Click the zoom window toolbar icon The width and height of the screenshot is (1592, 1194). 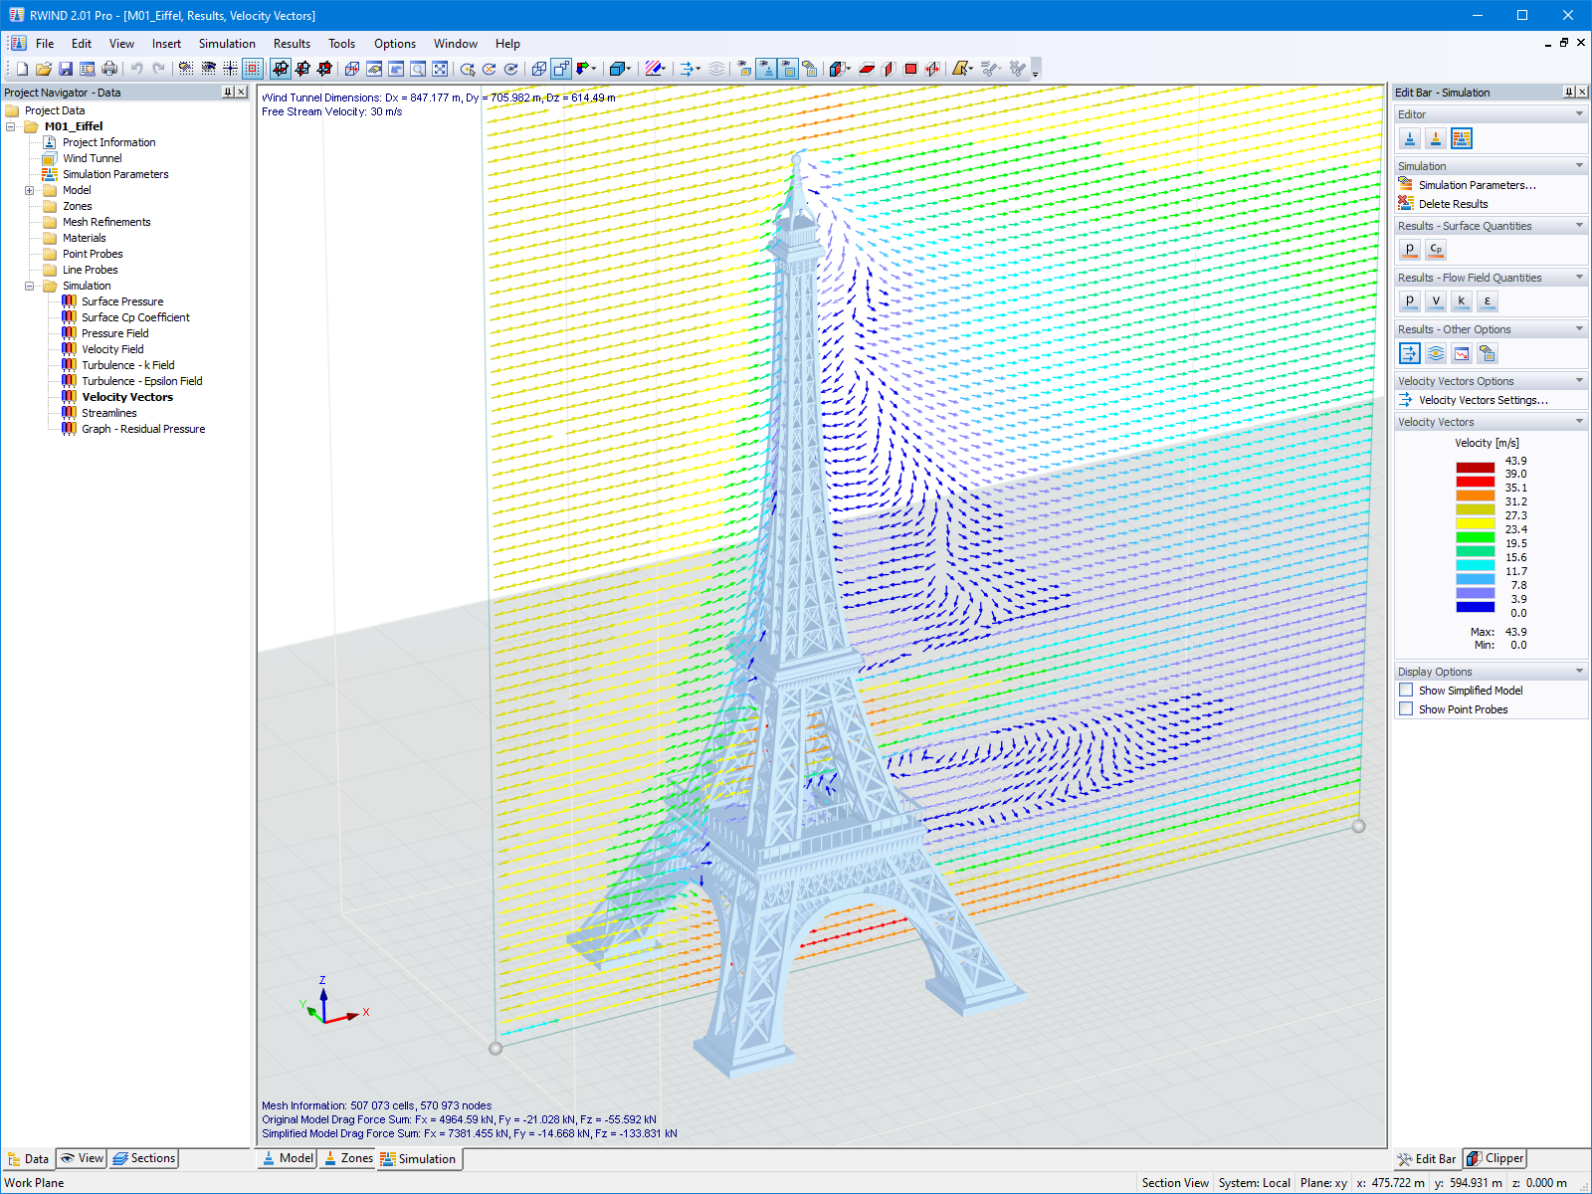pyautogui.click(x=417, y=70)
